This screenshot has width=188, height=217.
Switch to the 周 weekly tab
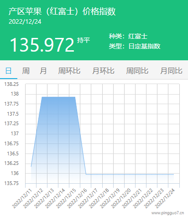pos(26,71)
